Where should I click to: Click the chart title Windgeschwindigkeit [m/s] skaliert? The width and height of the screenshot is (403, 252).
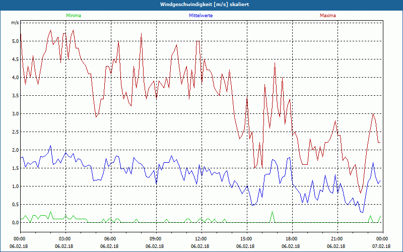coord(205,5)
